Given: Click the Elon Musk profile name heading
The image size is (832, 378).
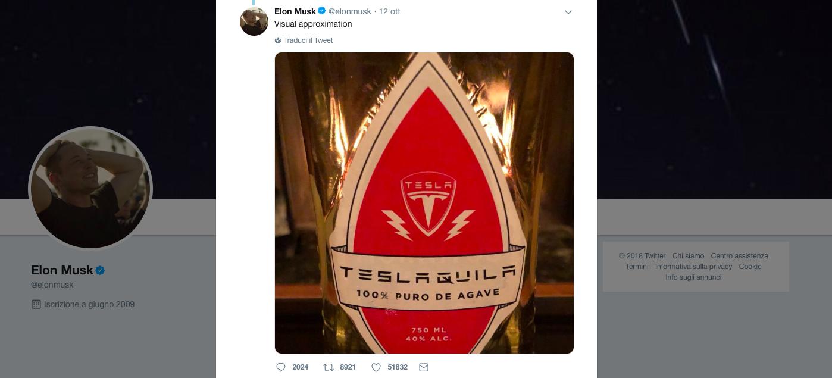Looking at the screenshot, I should click(62, 270).
